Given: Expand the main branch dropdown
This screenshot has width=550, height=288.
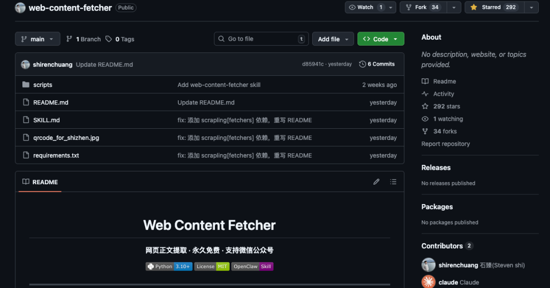Looking at the screenshot, I should (38, 39).
